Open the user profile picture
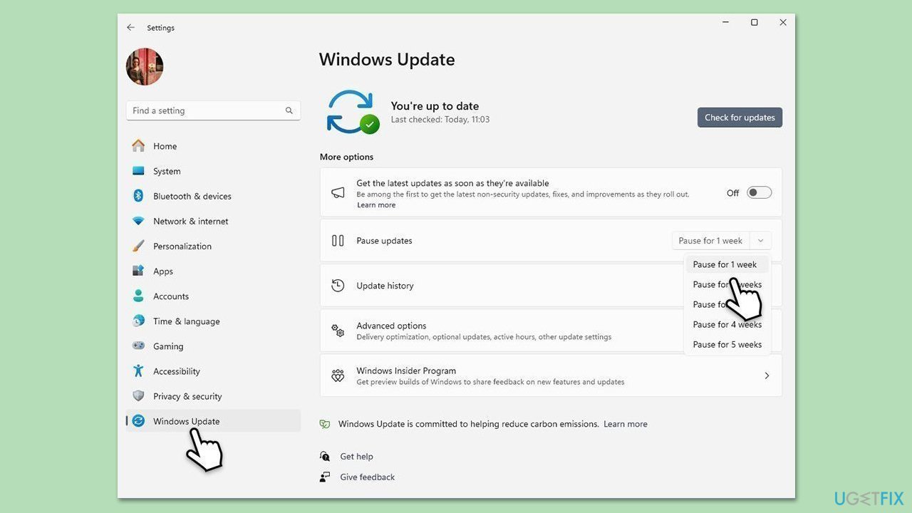The image size is (912, 513). click(x=145, y=67)
